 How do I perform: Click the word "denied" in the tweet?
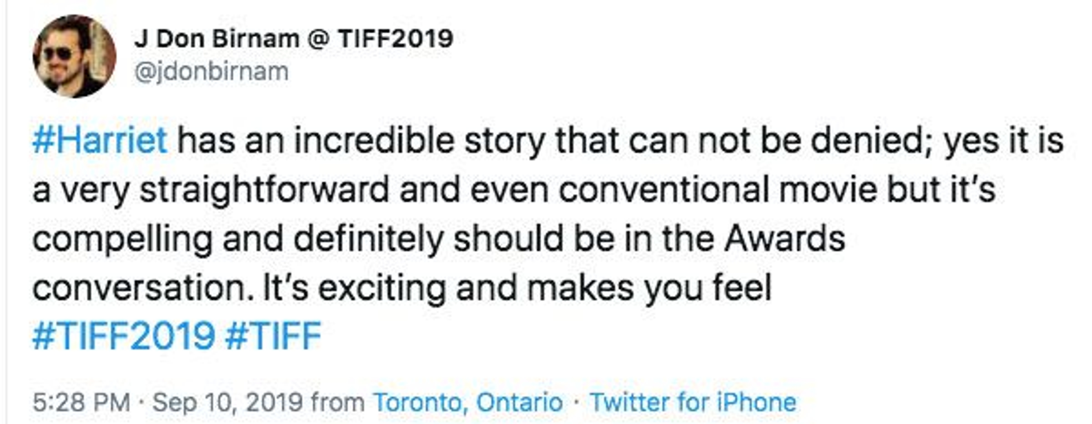(871, 141)
